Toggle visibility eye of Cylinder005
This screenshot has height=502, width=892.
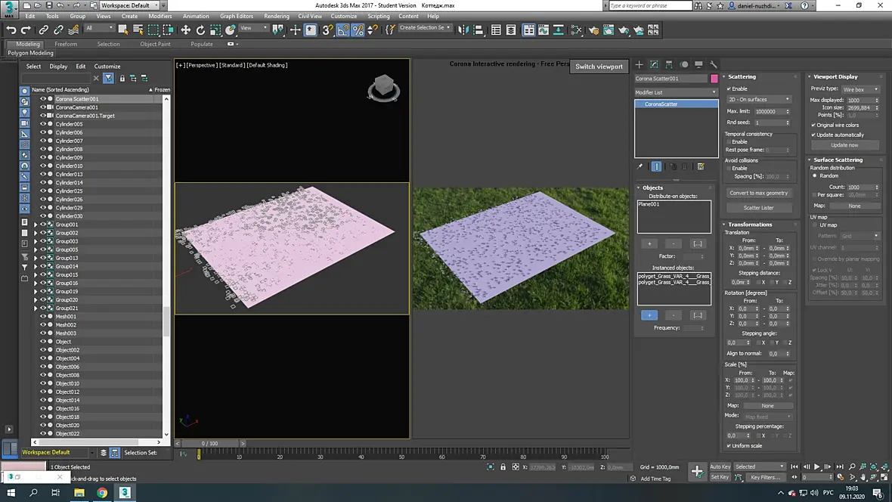click(x=42, y=124)
